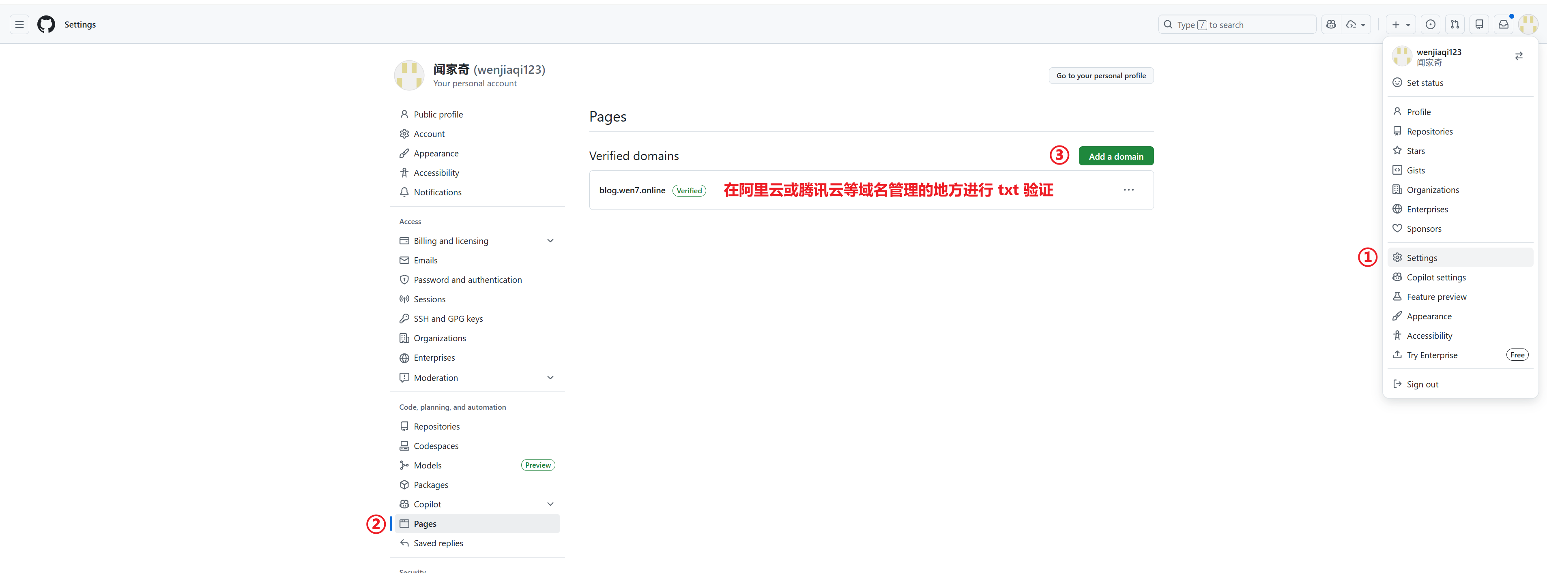Open the issues icon in header
Viewport: 1547px width, 573px height.
pyautogui.click(x=1431, y=25)
